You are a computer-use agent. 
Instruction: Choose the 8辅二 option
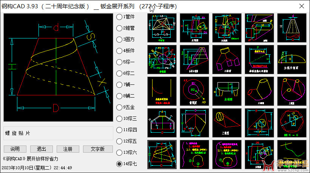click(119, 96)
